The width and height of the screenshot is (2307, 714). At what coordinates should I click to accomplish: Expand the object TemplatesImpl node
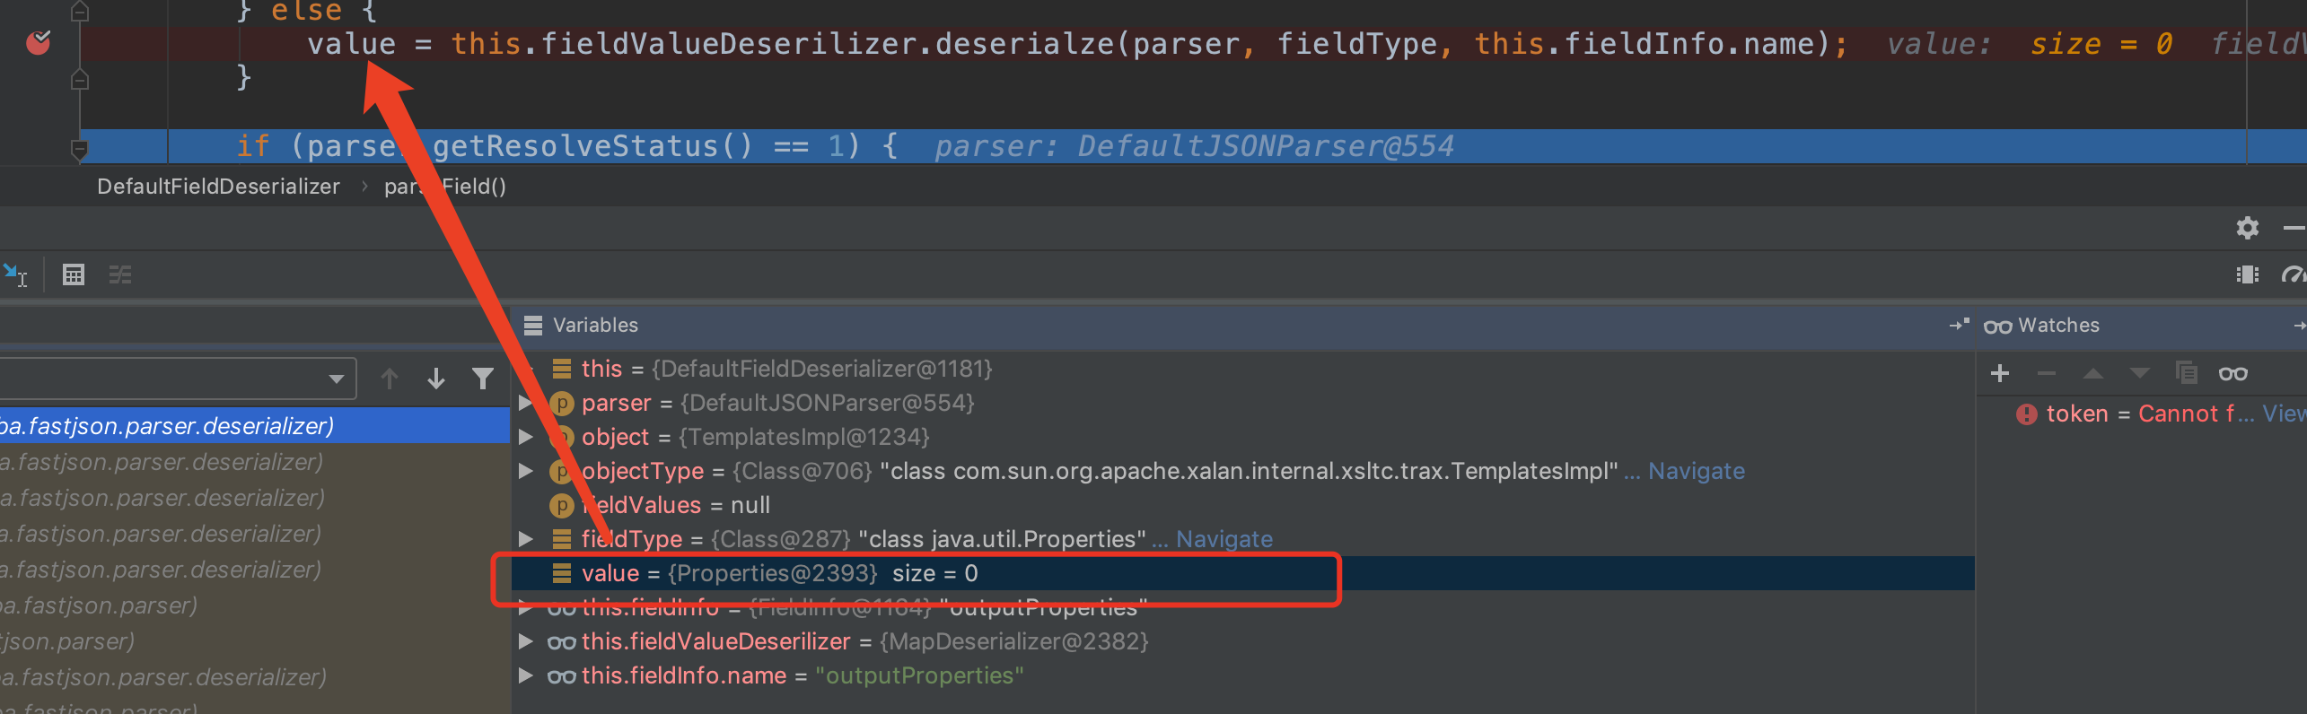[x=526, y=437]
